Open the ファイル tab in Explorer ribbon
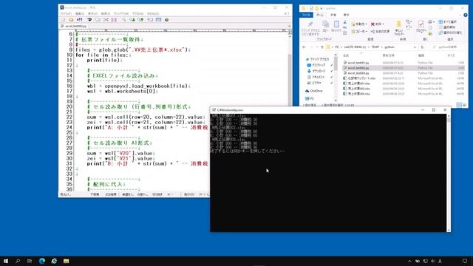473x266 pixels. pos(306,15)
